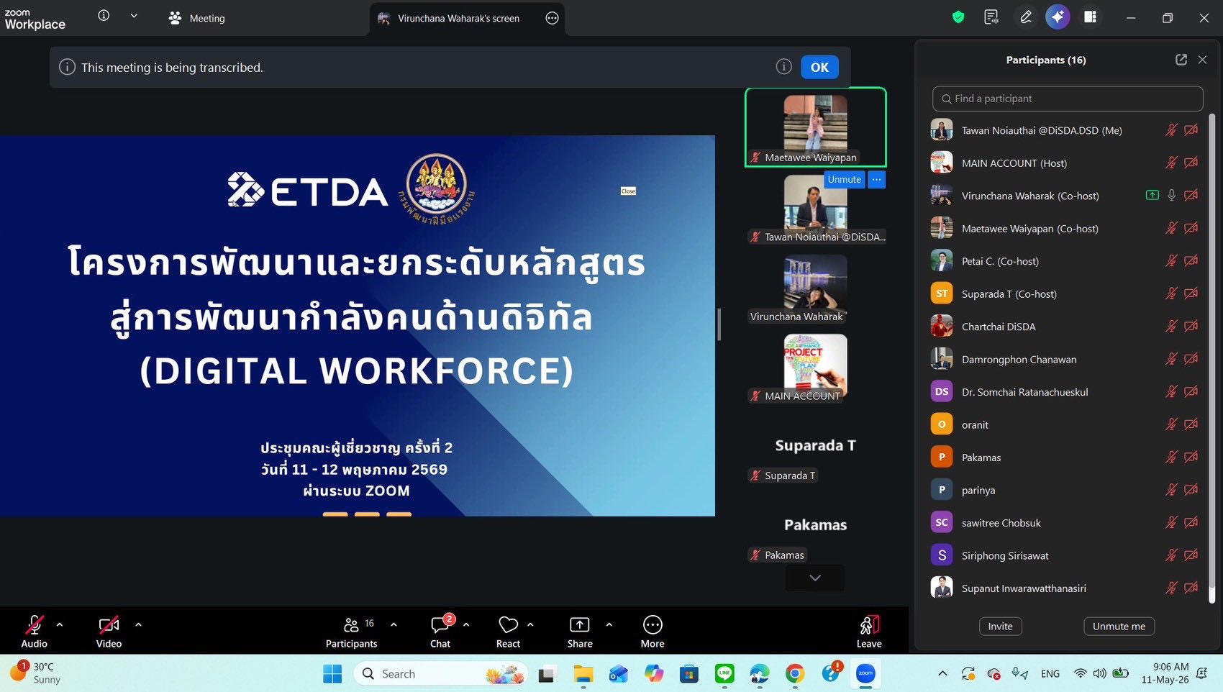Screen dimensions: 1223x692
Task: Open Windows Start menu
Action: (332, 674)
